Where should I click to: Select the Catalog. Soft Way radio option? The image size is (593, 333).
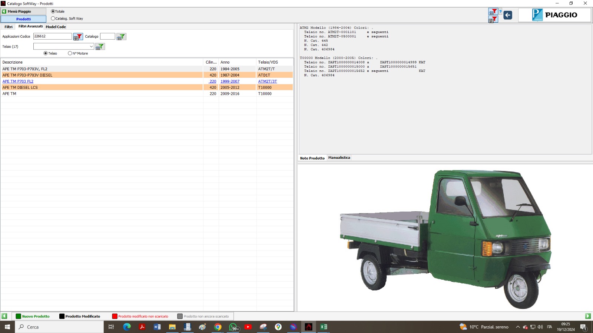53,18
